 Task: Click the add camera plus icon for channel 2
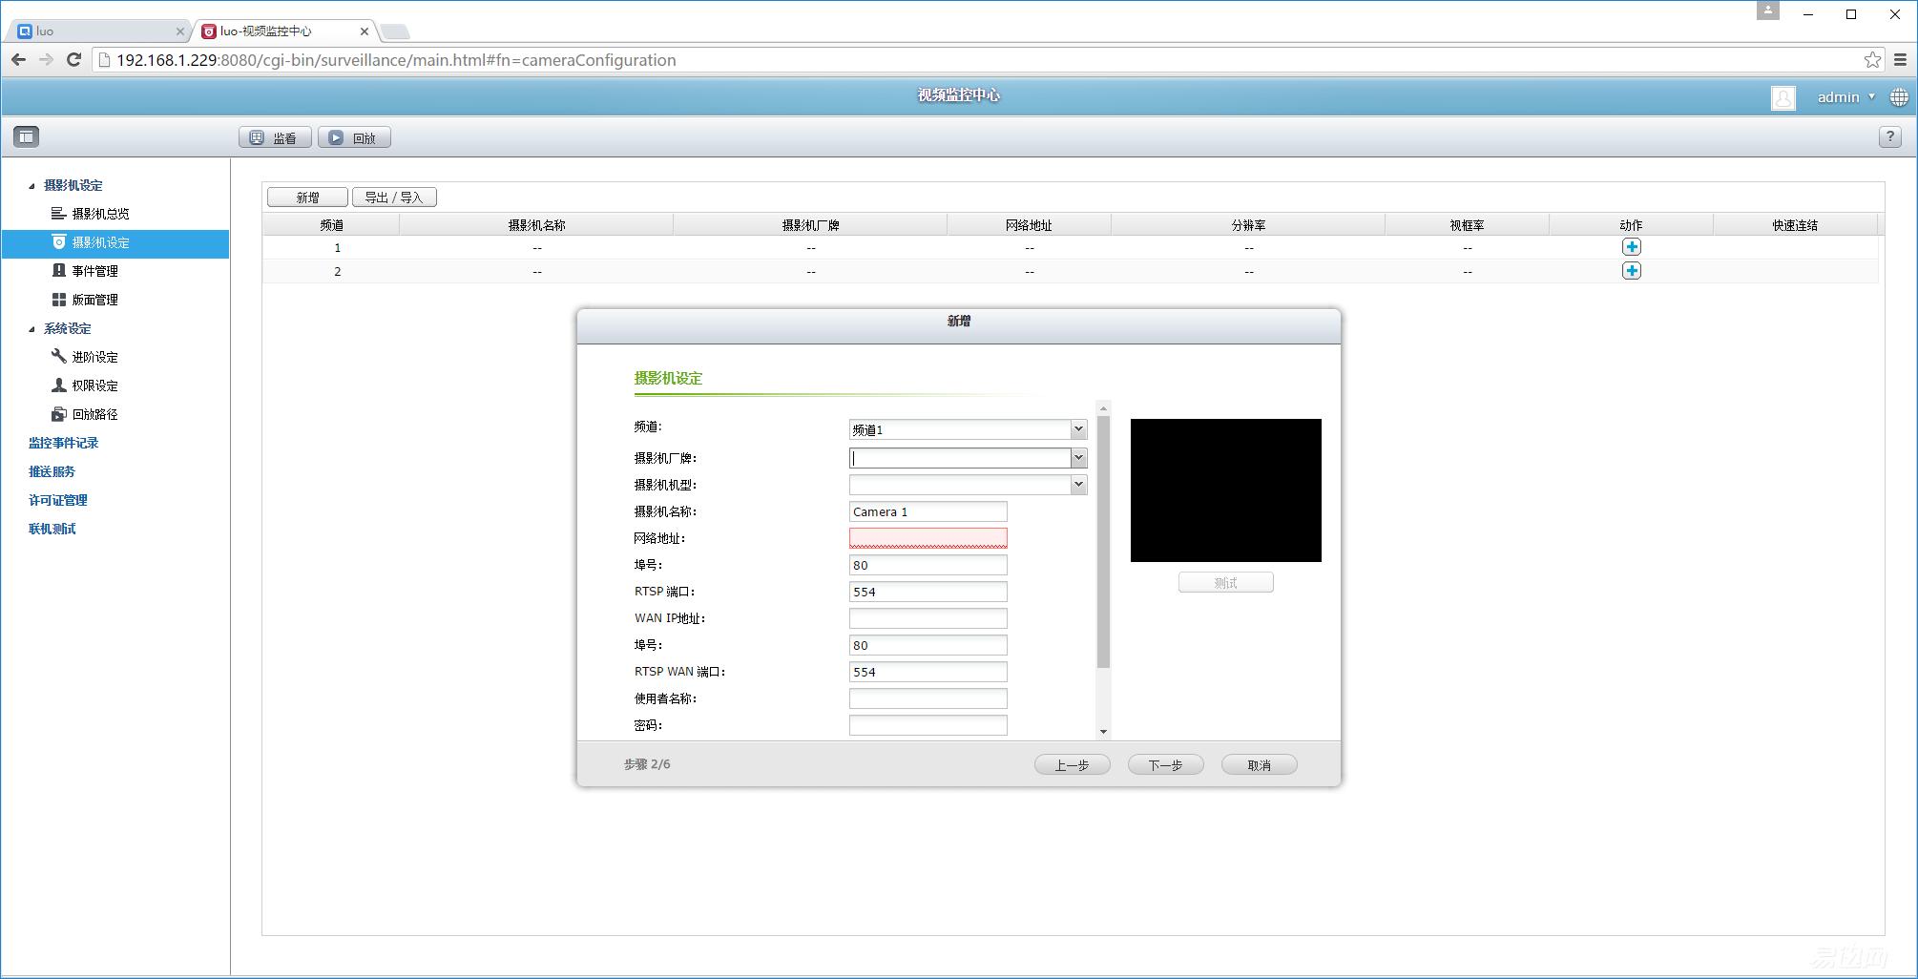(1631, 271)
